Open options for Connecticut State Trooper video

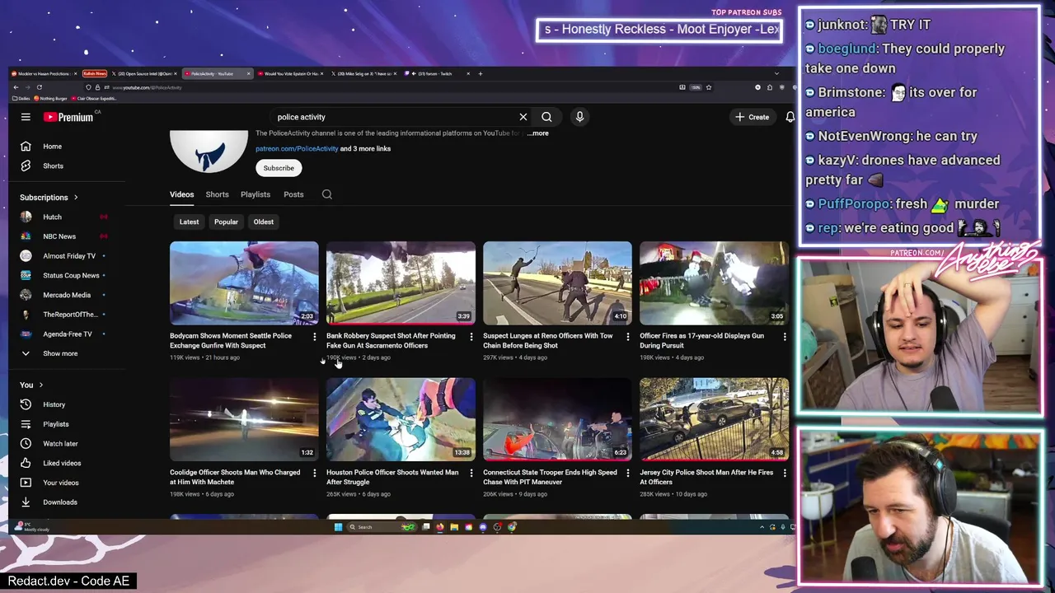pos(627,473)
